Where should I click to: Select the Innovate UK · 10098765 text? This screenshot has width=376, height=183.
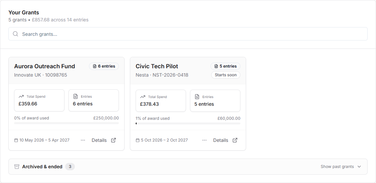(x=41, y=75)
